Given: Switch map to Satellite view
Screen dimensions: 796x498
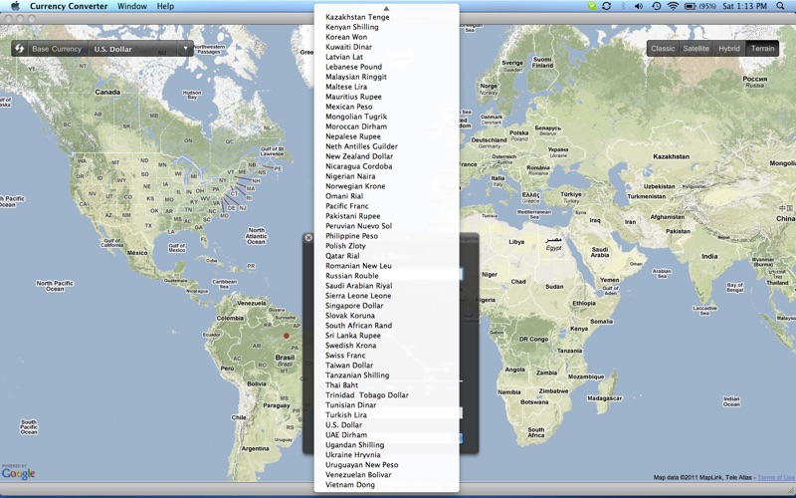Looking at the screenshot, I should 696,48.
